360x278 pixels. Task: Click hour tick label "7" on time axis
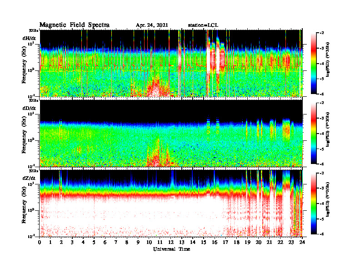[x=116, y=243]
